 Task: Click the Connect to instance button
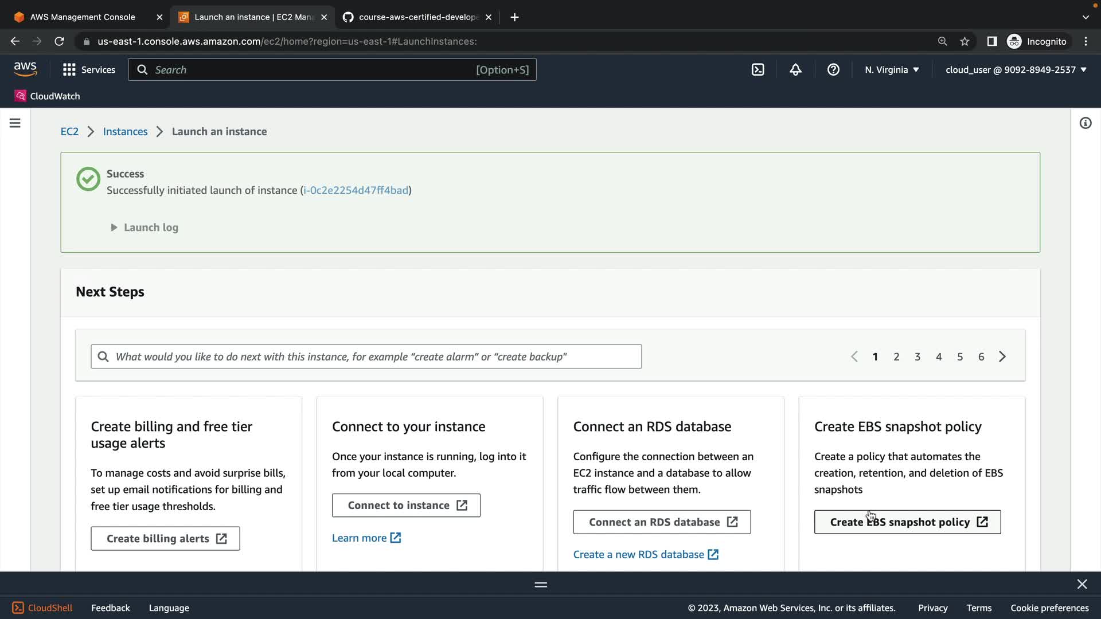pyautogui.click(x=406, y=506)
